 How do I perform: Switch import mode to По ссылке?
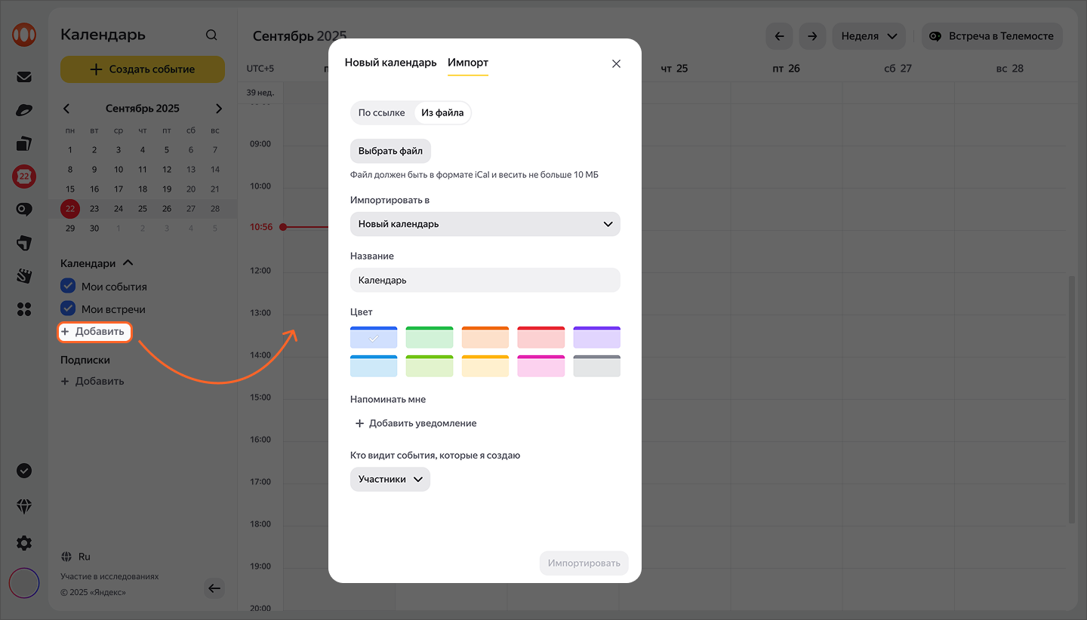(x=381, y=113)
